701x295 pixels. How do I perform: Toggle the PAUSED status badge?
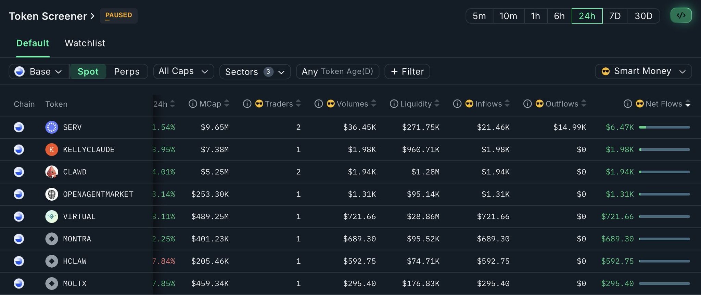(118, 16)
